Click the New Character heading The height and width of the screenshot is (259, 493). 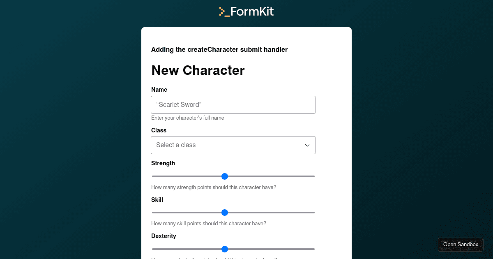tap(198, 70)
